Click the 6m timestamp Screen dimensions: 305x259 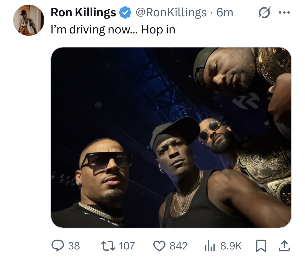point(225,12)
